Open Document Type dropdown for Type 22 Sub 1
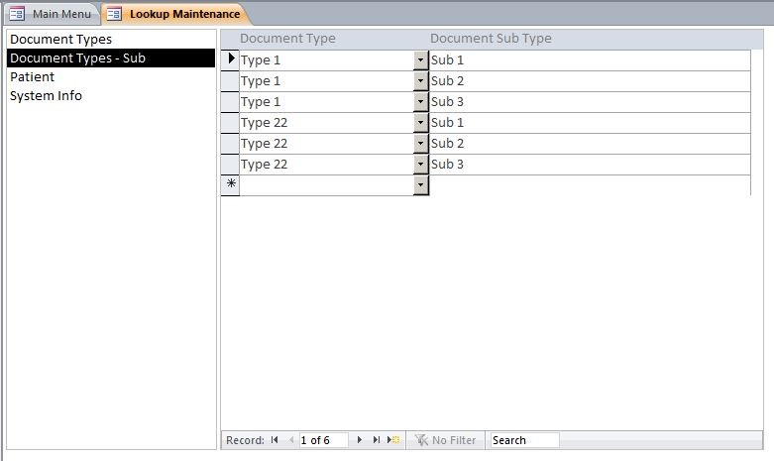This screenshot has height=461, width=774. [420, 122]
